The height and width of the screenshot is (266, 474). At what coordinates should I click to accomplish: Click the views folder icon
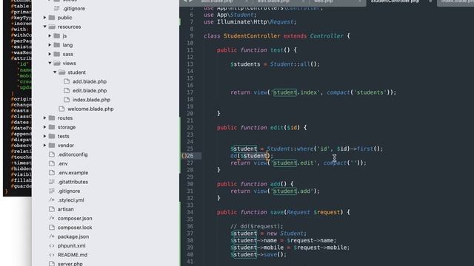pos(57,63)
